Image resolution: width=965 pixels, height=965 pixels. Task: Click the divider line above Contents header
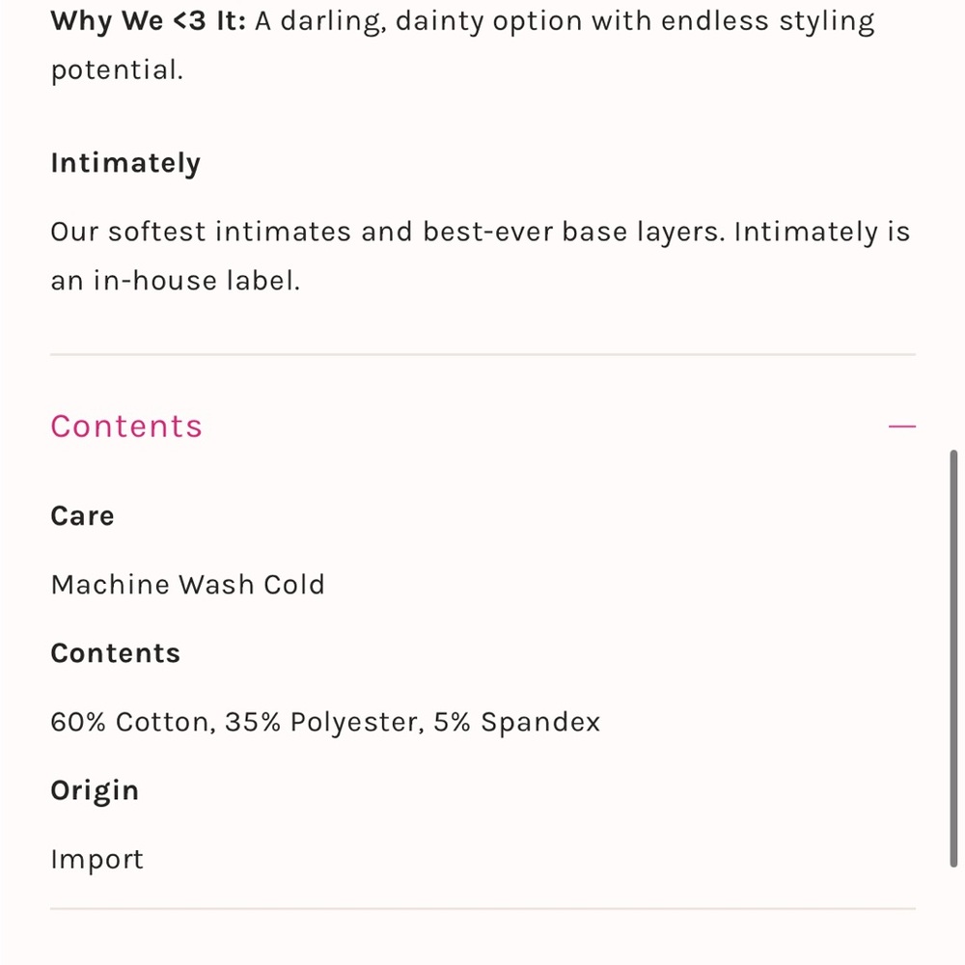[483, 354]
